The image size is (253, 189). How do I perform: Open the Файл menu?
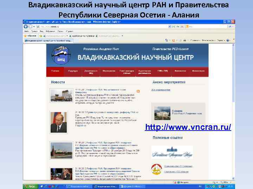tap(26, 31)
